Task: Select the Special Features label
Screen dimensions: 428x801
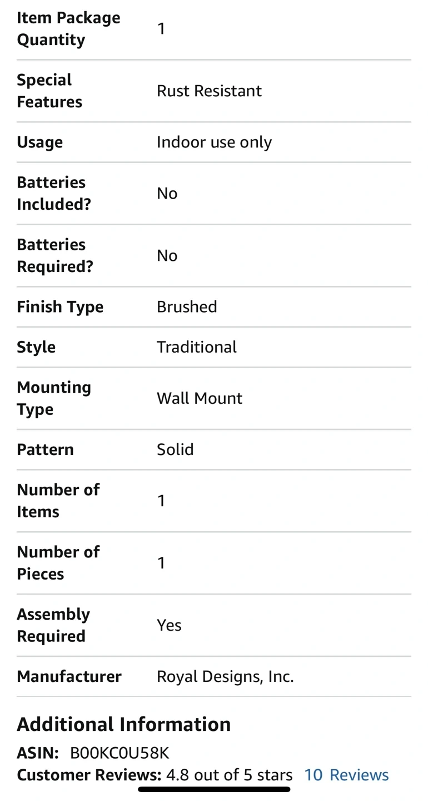Action: [x=49, y=91]
